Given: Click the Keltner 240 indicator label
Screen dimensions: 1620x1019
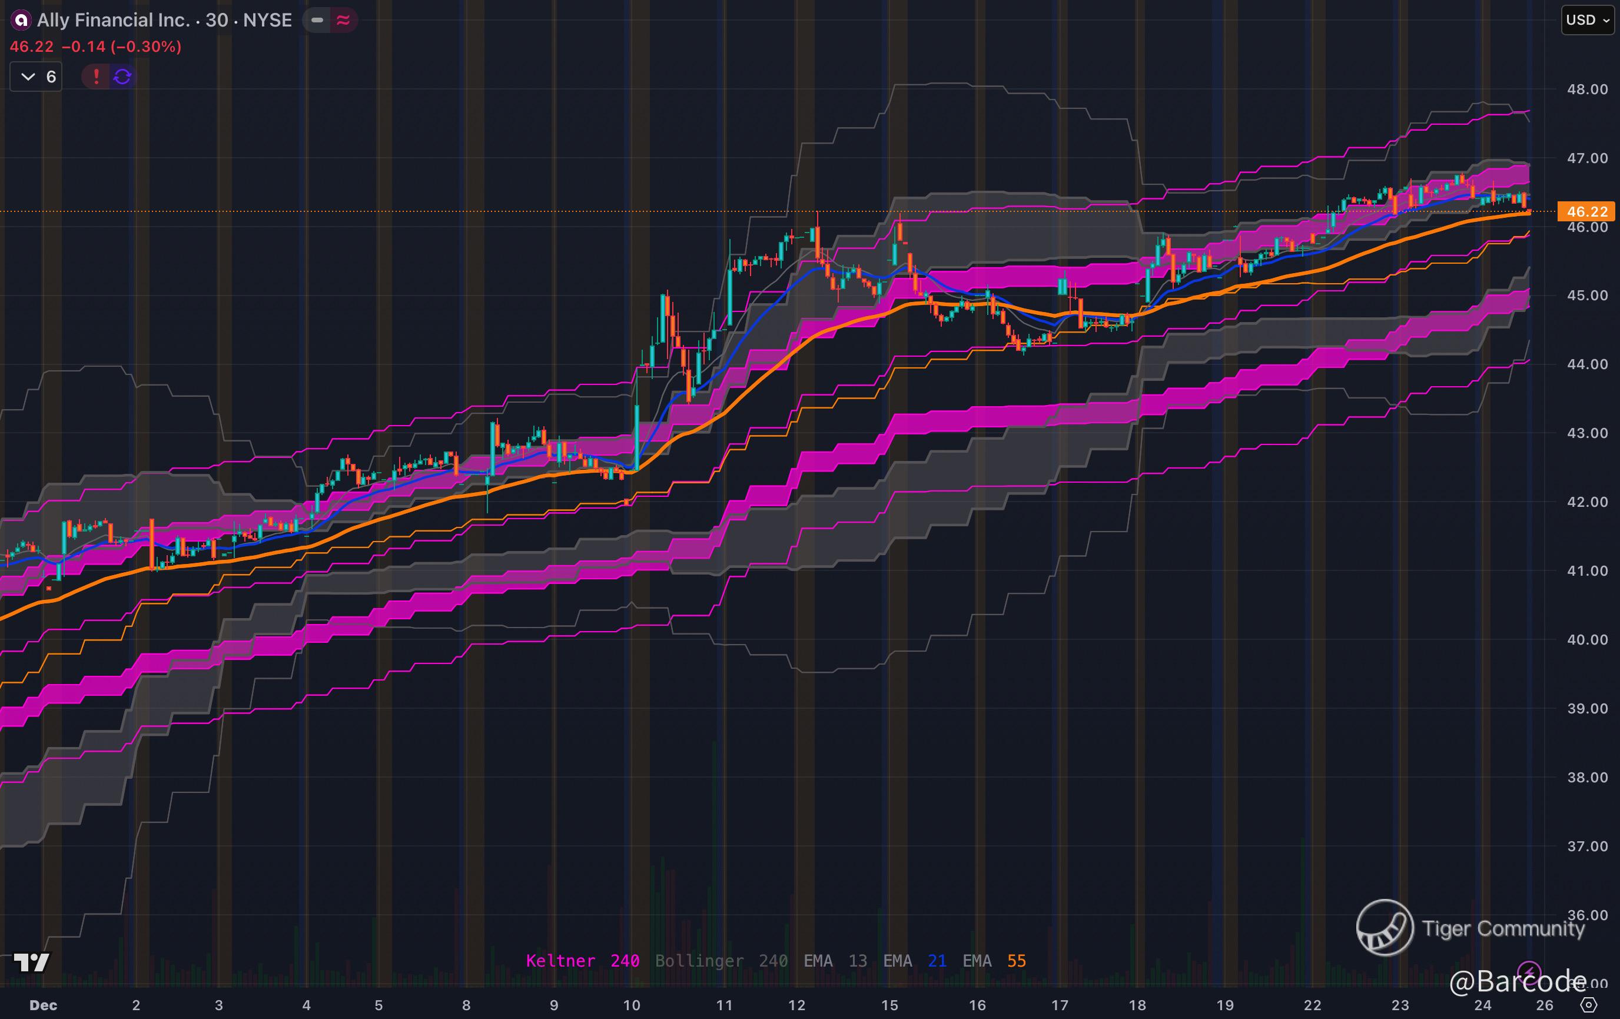Looking at the screenshot, I should click(582, 961).
